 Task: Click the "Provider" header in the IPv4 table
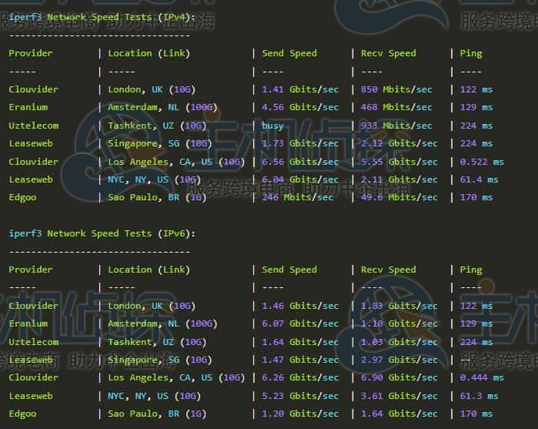31,54
